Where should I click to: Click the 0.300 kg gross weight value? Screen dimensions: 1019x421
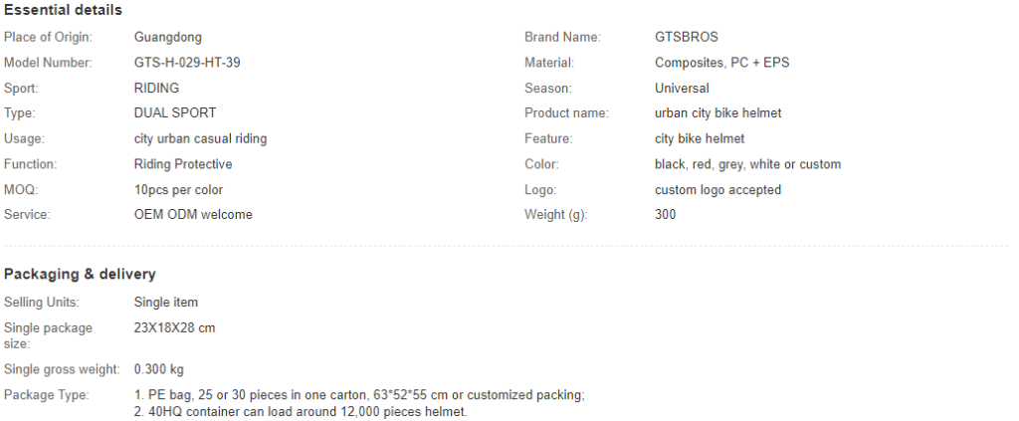(158, 369)
